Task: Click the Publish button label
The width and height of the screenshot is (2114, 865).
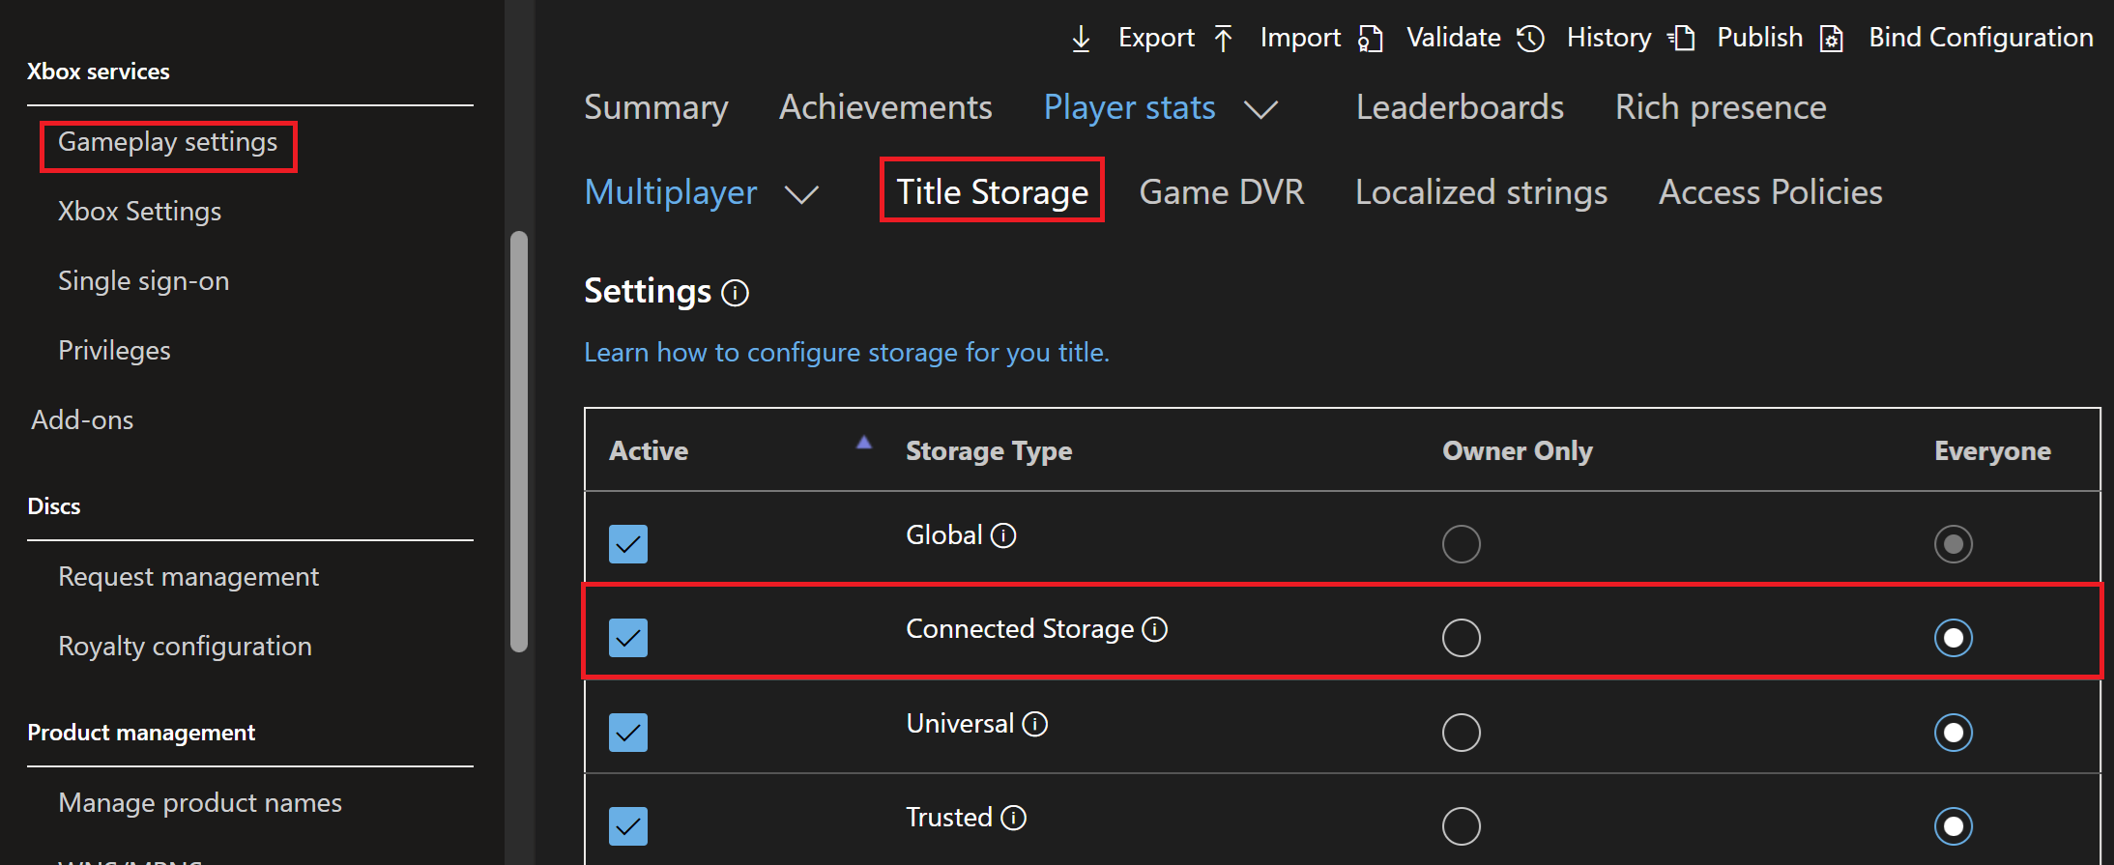Action: 1760,38
